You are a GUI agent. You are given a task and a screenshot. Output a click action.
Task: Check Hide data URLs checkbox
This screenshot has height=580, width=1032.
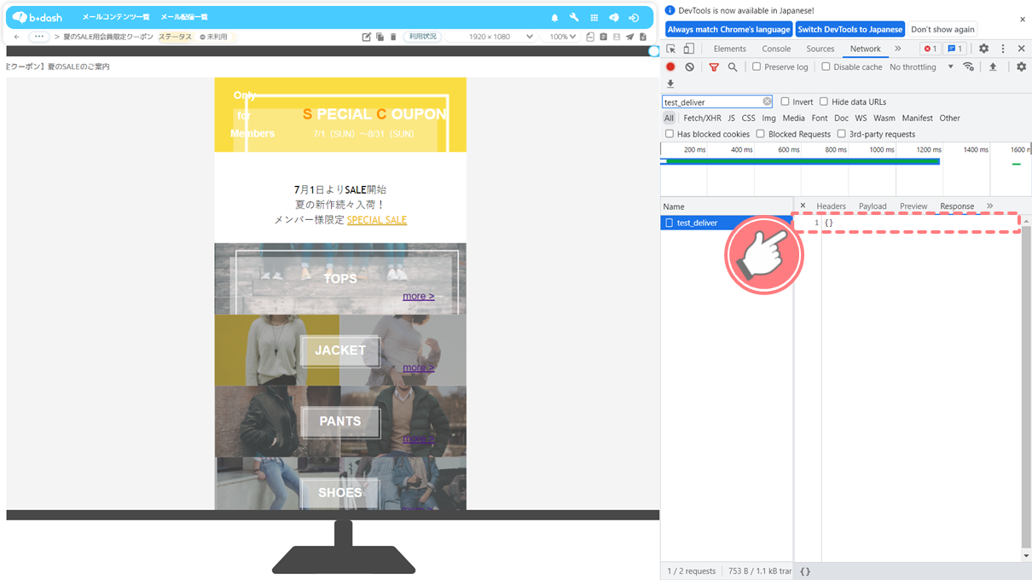[x=824, y=101]
